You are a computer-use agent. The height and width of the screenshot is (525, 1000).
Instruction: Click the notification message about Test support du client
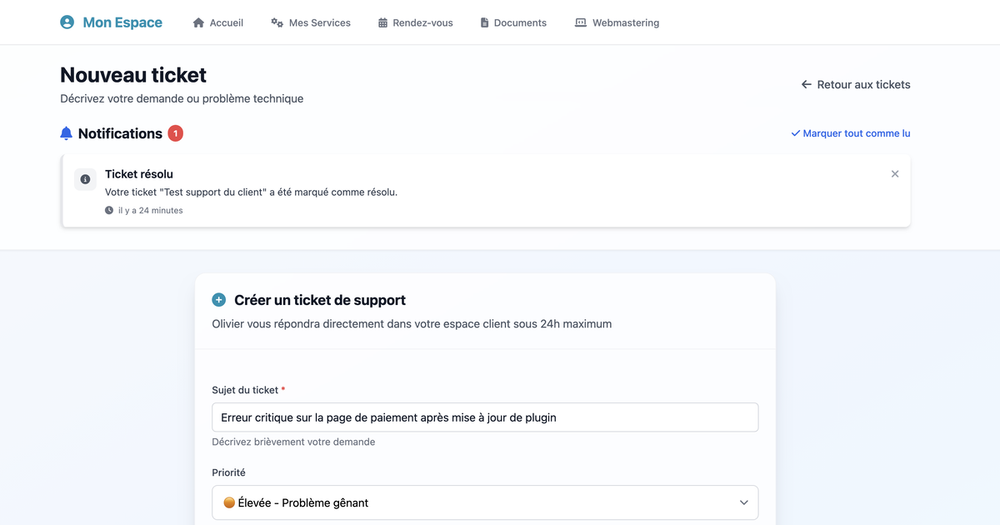coord(252,192)
